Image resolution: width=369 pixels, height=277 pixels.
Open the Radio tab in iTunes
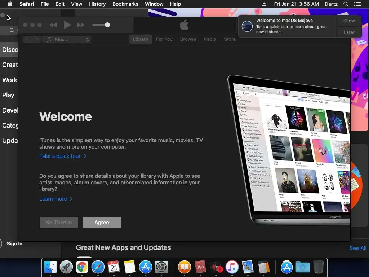click(x=210, y=39)
